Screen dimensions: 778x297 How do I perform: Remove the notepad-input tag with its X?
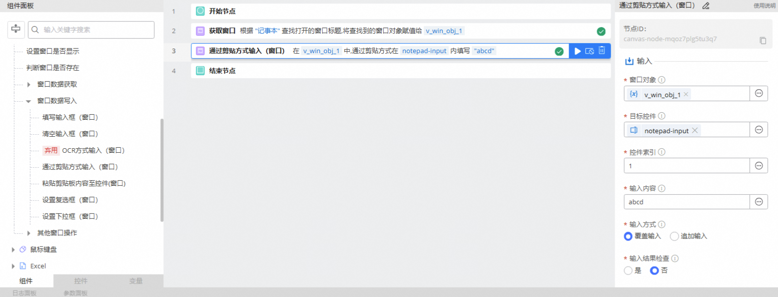pyautogui.click(x=694, y=130)
